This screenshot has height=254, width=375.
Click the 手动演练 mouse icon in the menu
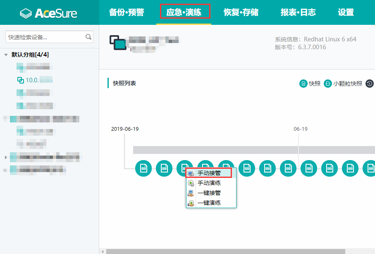[x=191, y=182]
